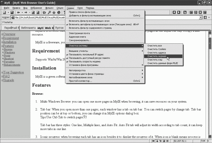Expand the Внешние утилиты submenu
212x143 pixels.
pyautogui.click(x=105, y=51)
